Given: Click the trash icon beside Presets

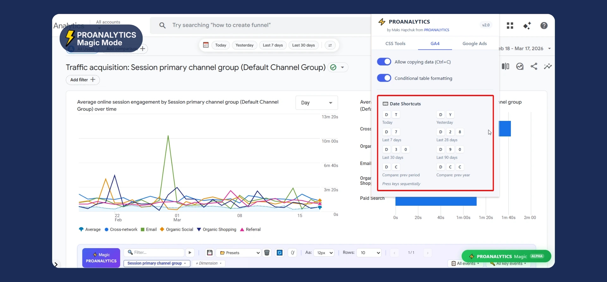Looking at the screenshot, I should [x=267, y=253].
